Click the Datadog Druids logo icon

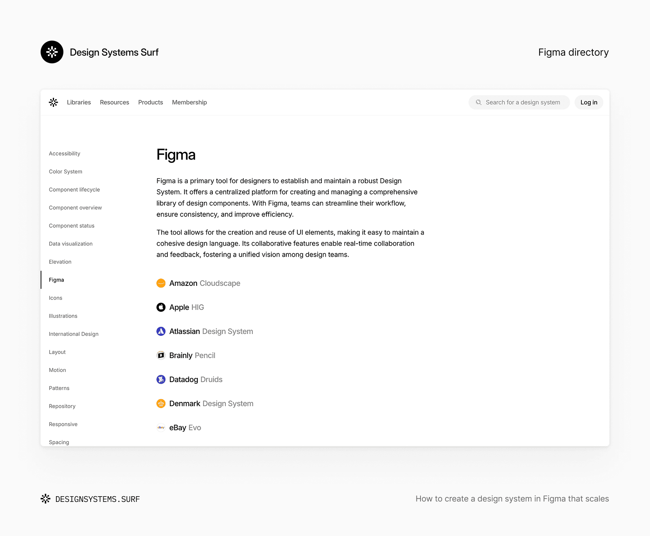(161, 379)
